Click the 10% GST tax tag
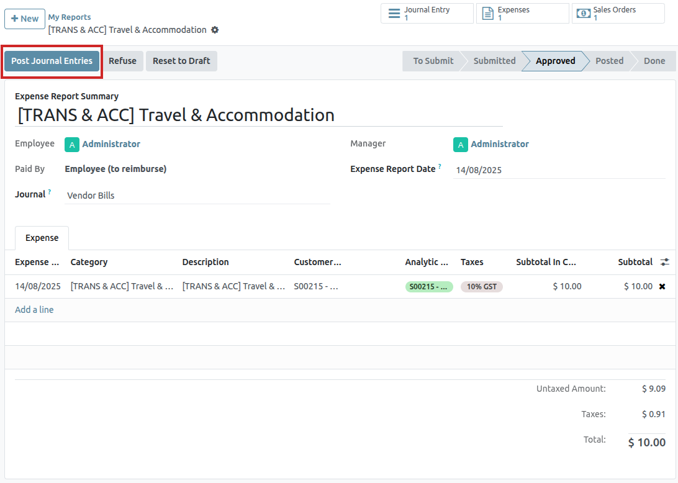 tap(481, 287)
